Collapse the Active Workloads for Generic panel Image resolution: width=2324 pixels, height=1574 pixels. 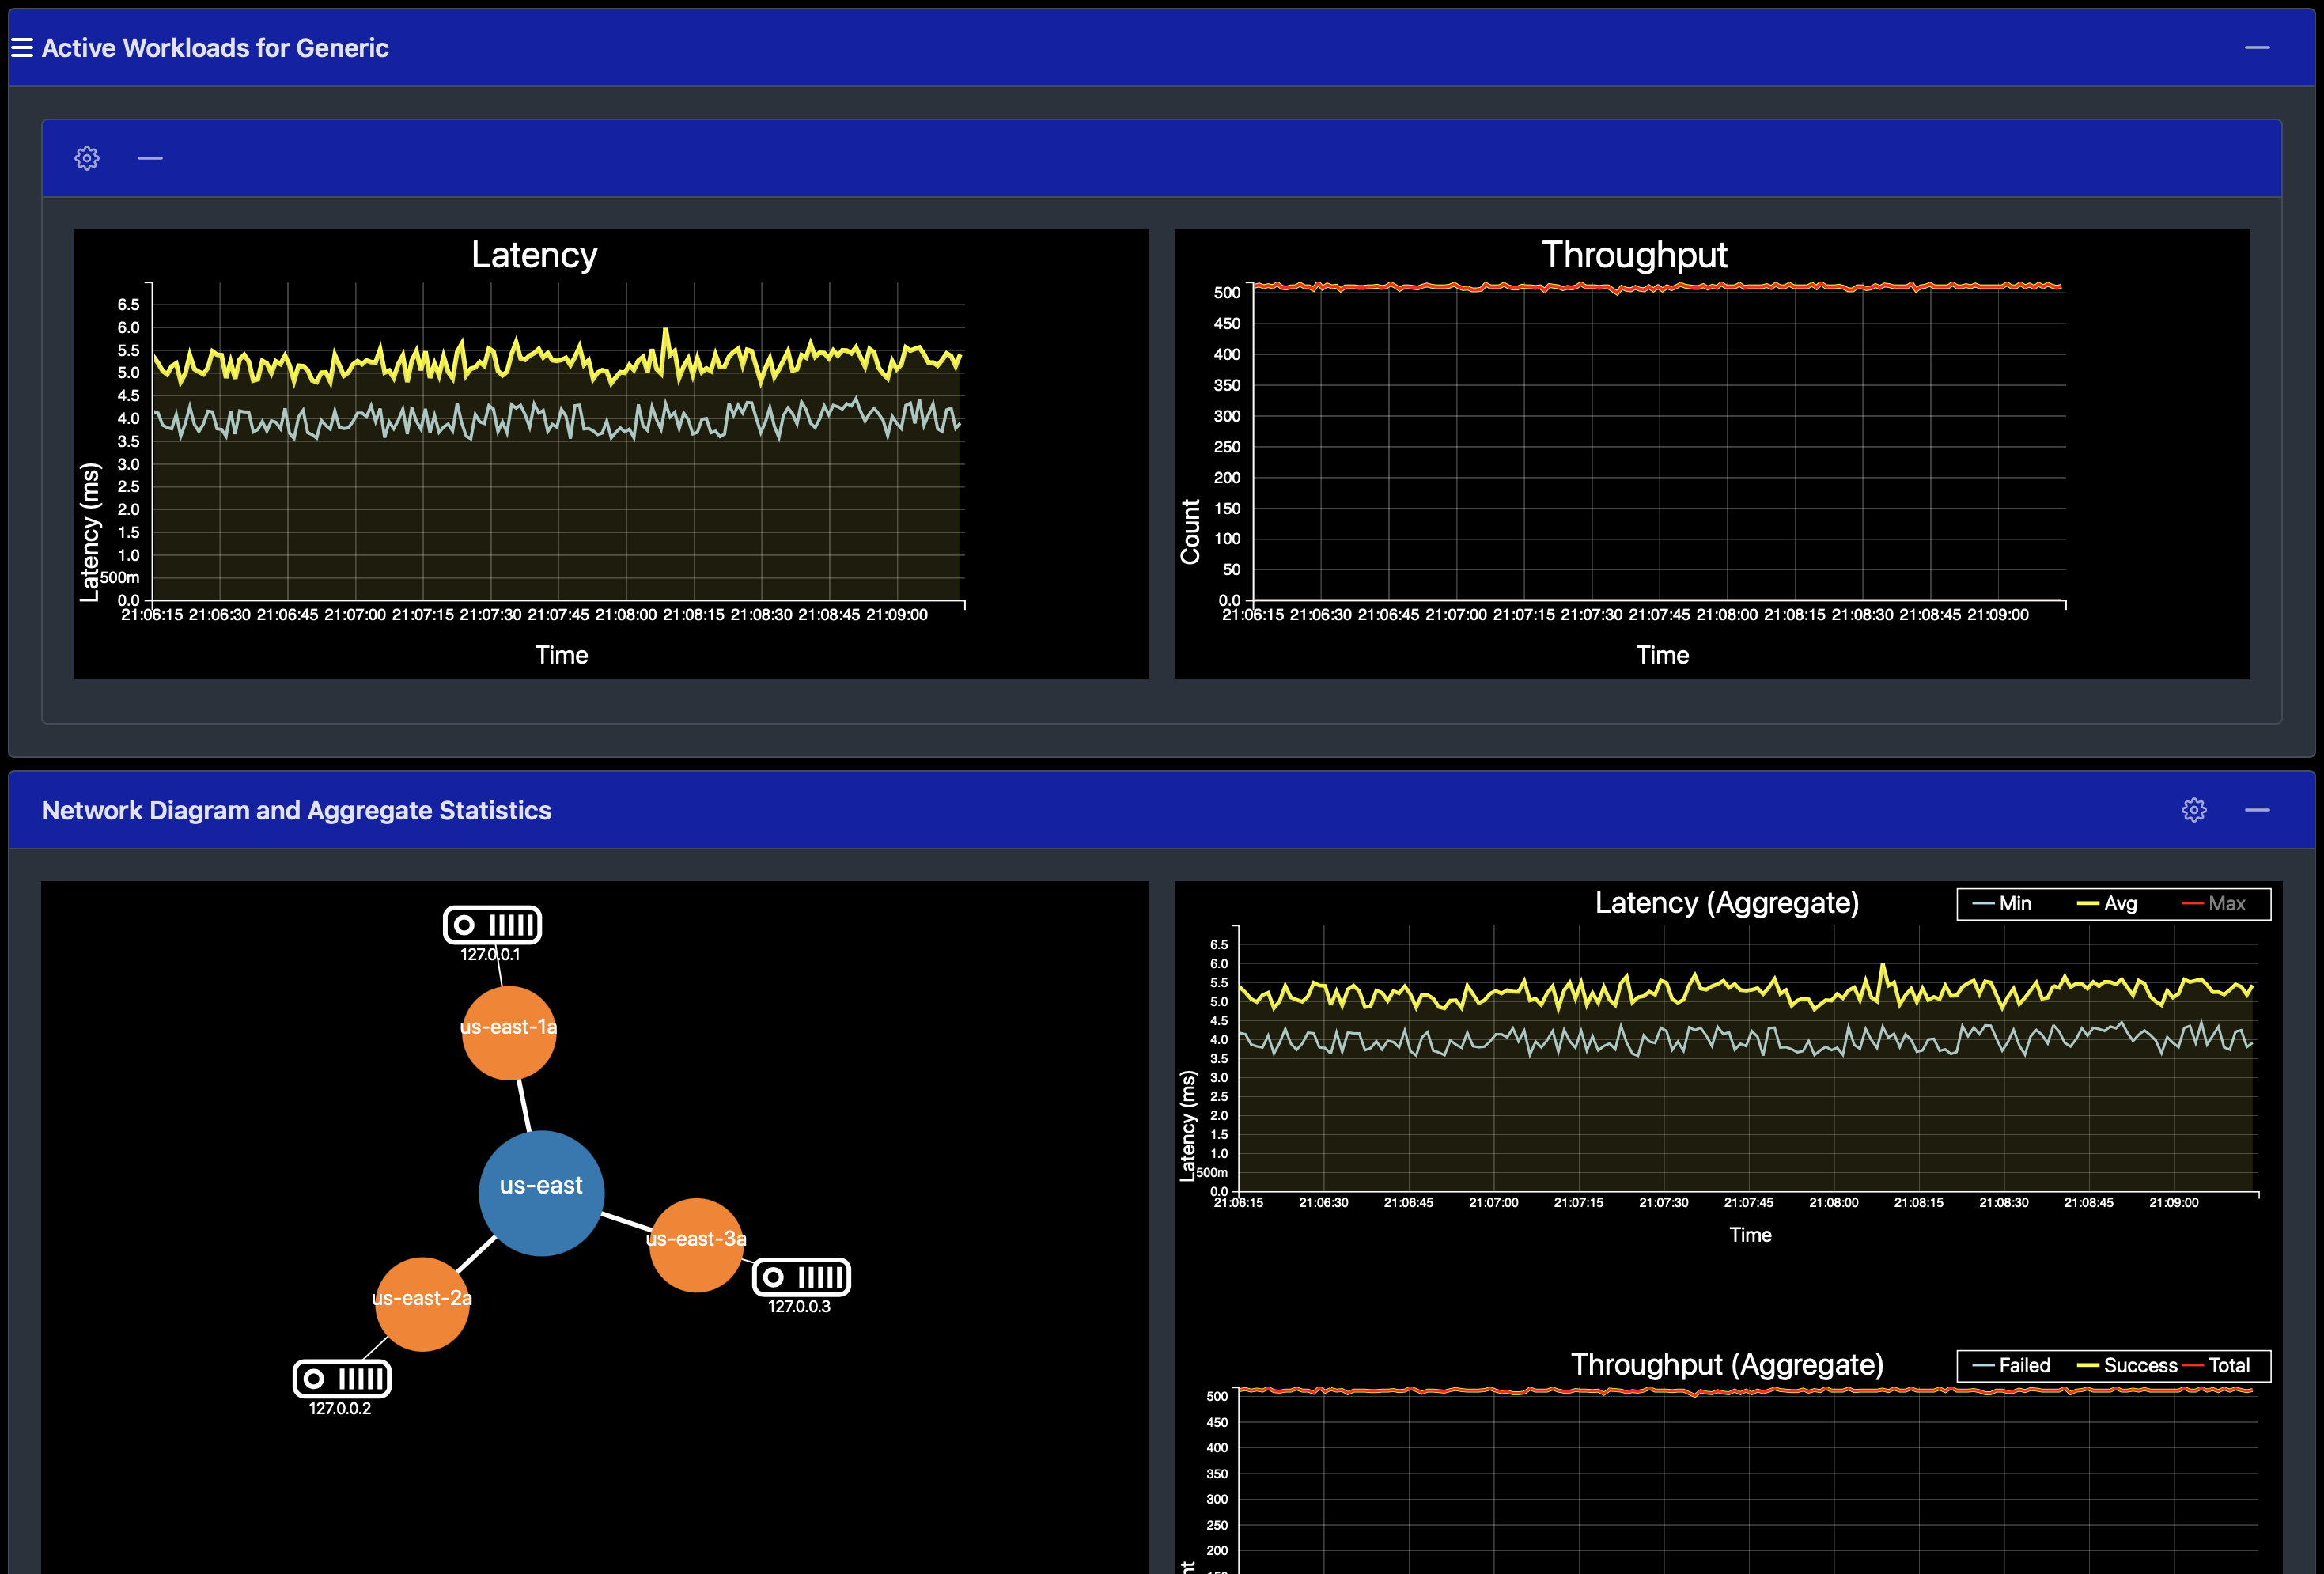(2258, 46)
